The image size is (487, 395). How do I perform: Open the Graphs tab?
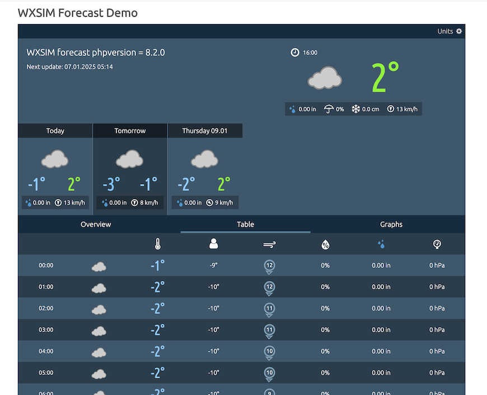391,224
